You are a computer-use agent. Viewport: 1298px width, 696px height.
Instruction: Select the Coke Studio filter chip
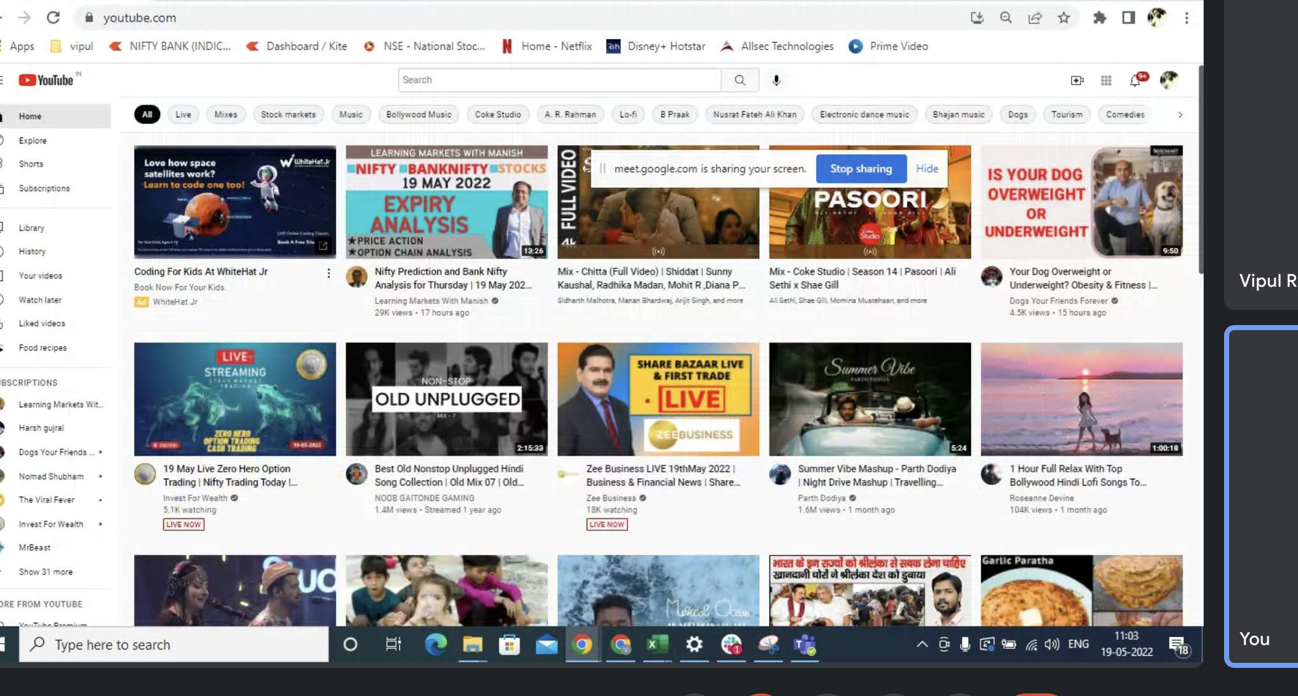click(x=497, y=115)
